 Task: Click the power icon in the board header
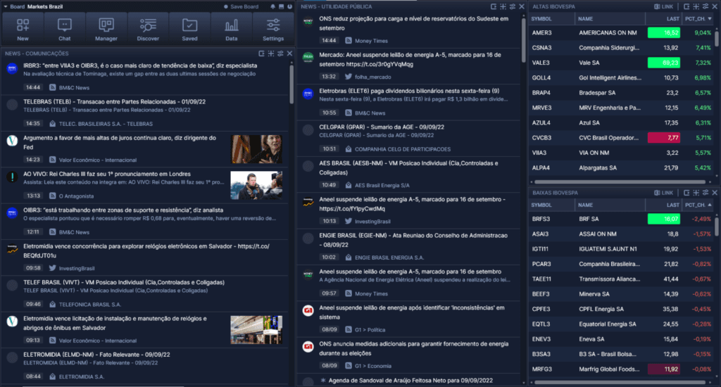pyautogui.click(x=289, y=6)
